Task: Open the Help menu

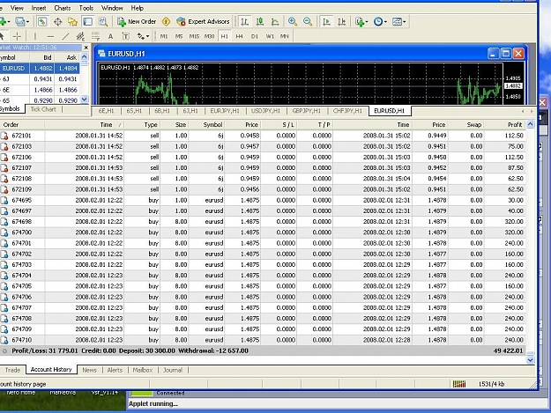Action: click(x=137, y=8)
